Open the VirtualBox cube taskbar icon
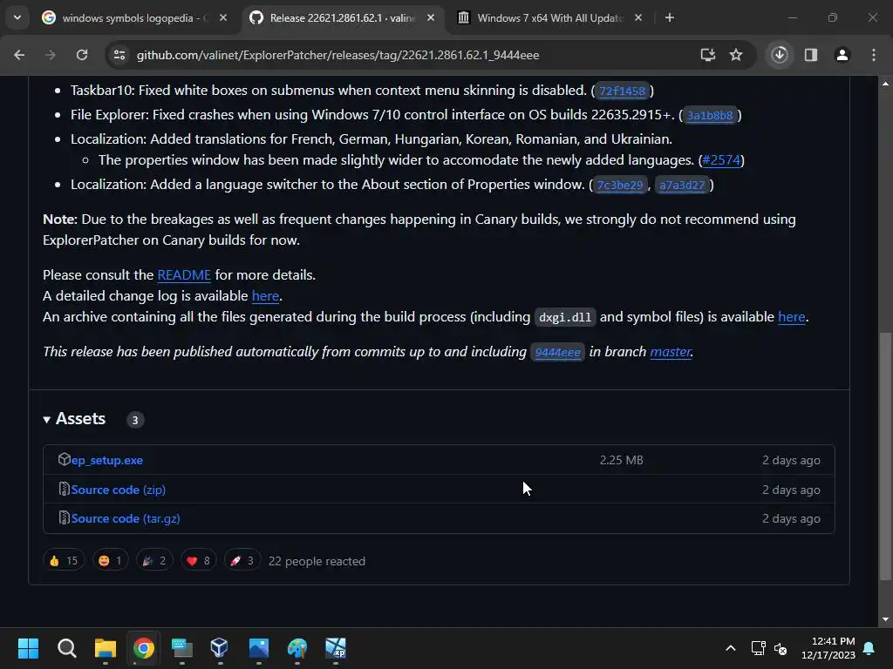This screenshot has width=893, height=669. coord(219,648)
